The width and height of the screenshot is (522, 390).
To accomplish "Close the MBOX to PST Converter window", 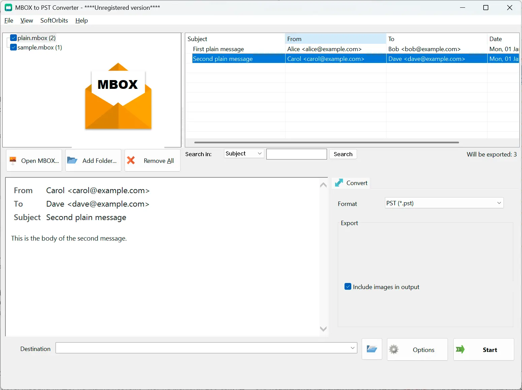I will pyautogui.click(x=510, y=7).
